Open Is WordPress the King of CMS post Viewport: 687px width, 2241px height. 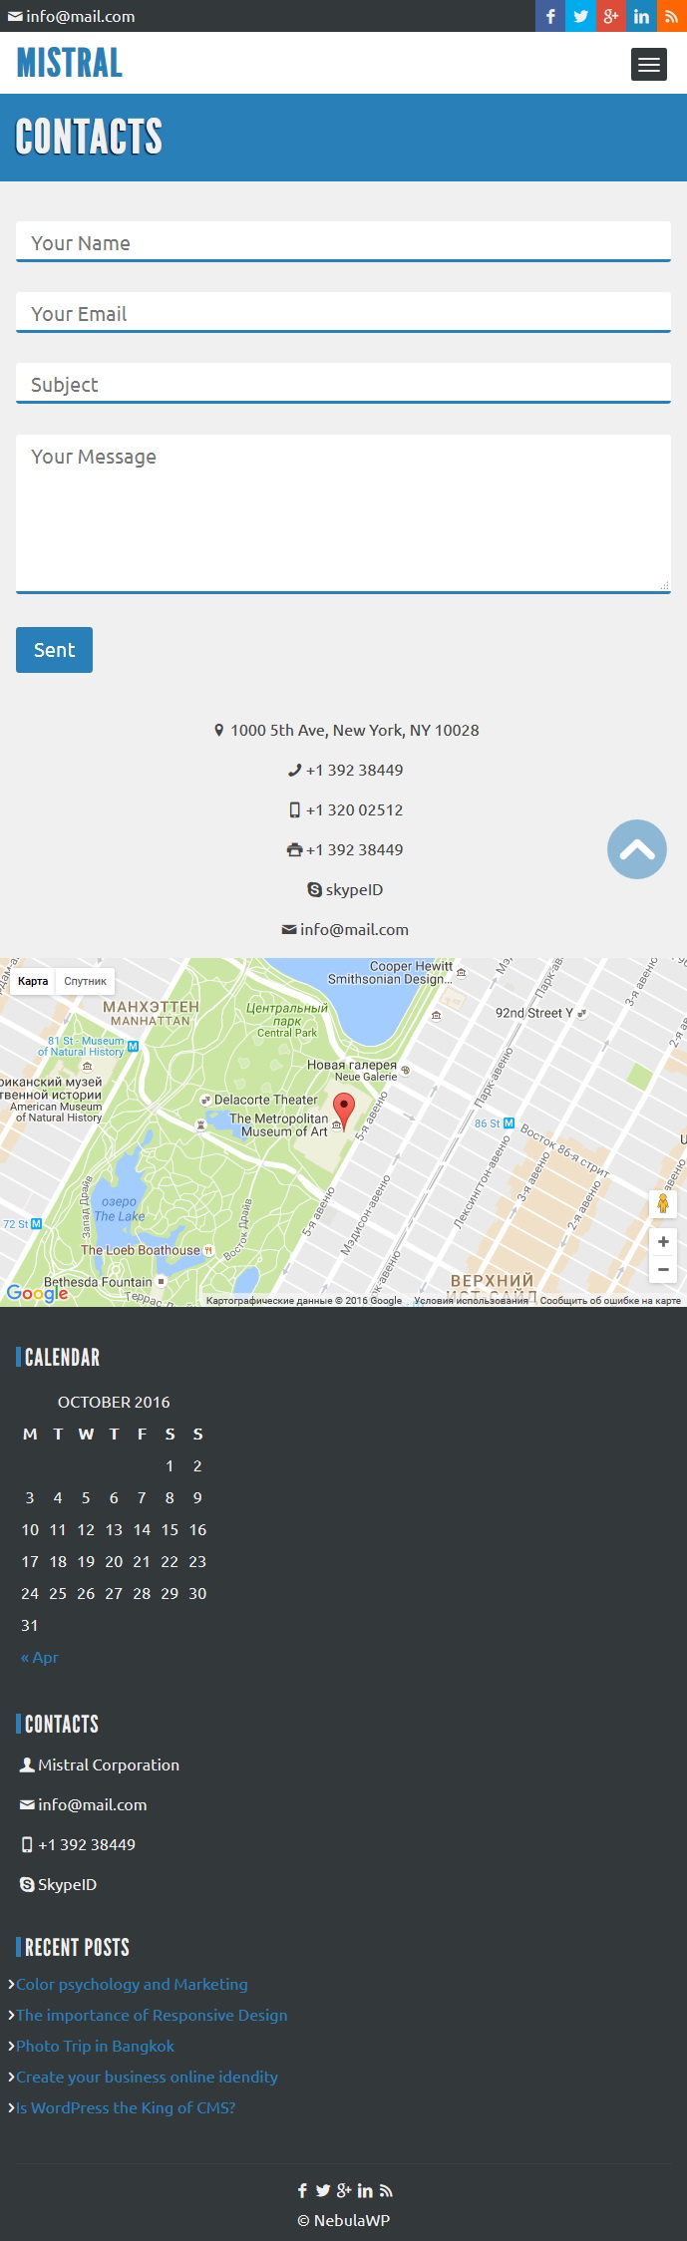click(126, 2107)
